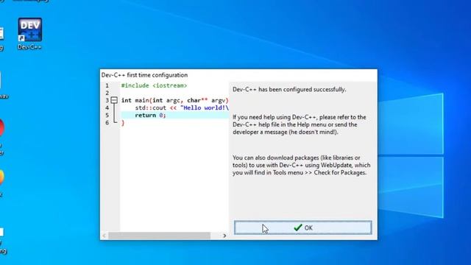Click the '#include <iostream>' code line

tap(154, 85)
